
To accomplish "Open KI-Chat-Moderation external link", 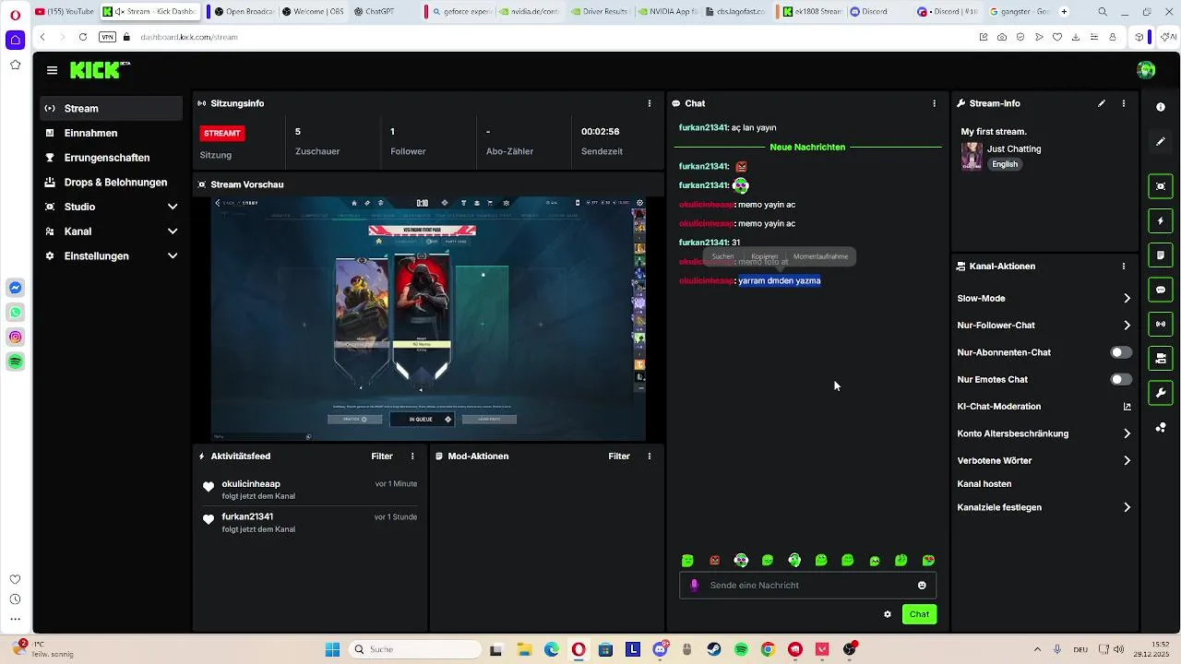I will pos(1127,407).
